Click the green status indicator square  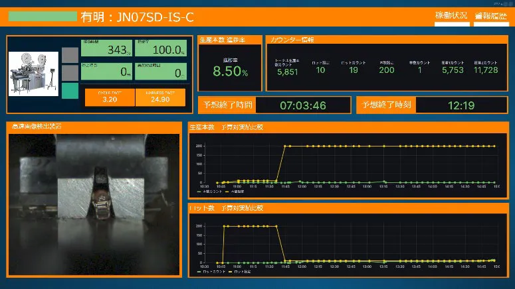pos(70,90)
